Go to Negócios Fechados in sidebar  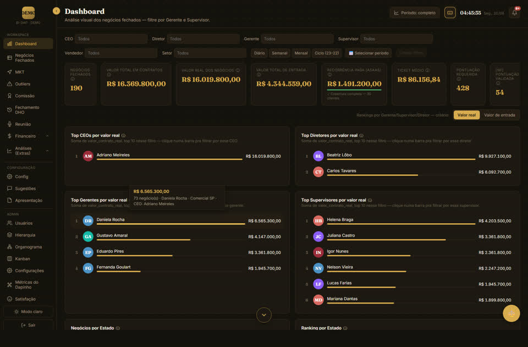coord(28,58)
